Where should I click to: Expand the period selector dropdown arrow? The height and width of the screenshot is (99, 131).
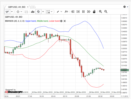point(21,12)
